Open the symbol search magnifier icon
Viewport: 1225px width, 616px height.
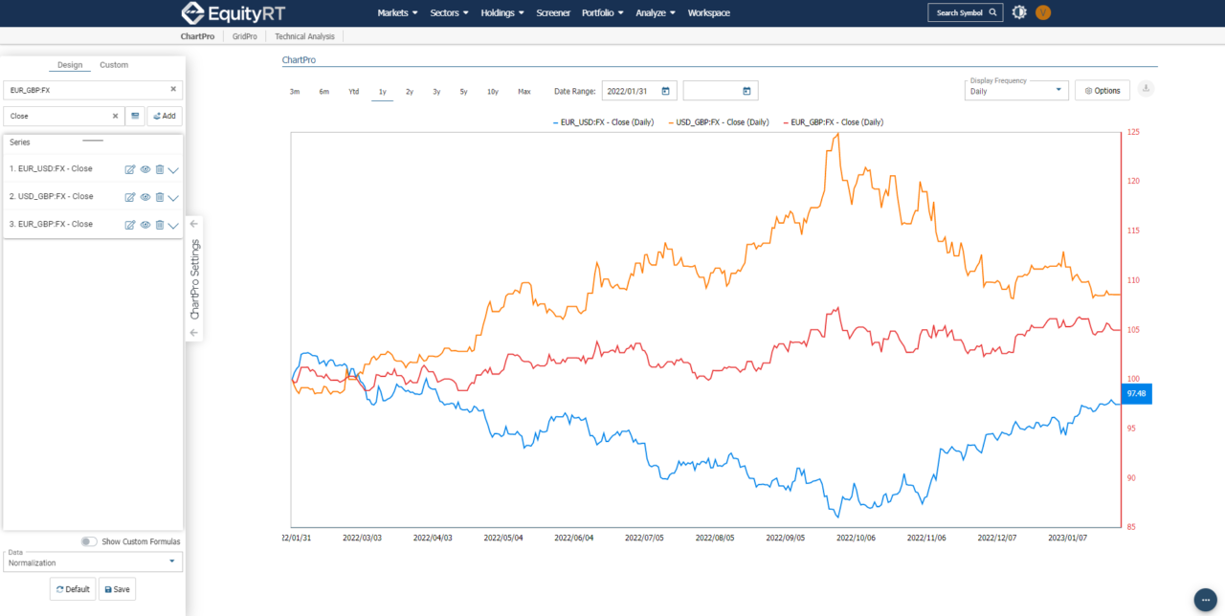point(992,12)
